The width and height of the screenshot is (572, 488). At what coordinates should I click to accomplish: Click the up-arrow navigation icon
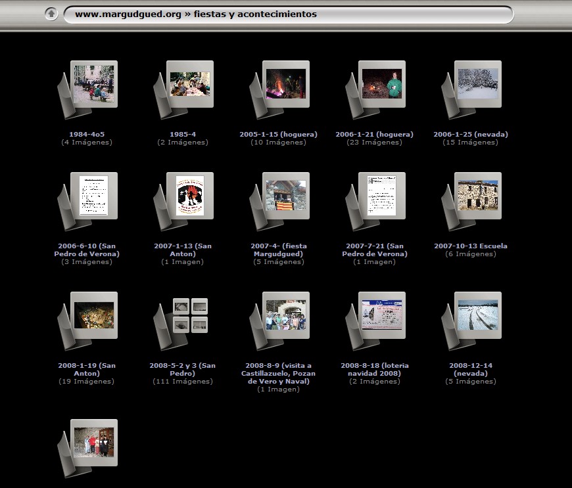[x=51, y=14]
